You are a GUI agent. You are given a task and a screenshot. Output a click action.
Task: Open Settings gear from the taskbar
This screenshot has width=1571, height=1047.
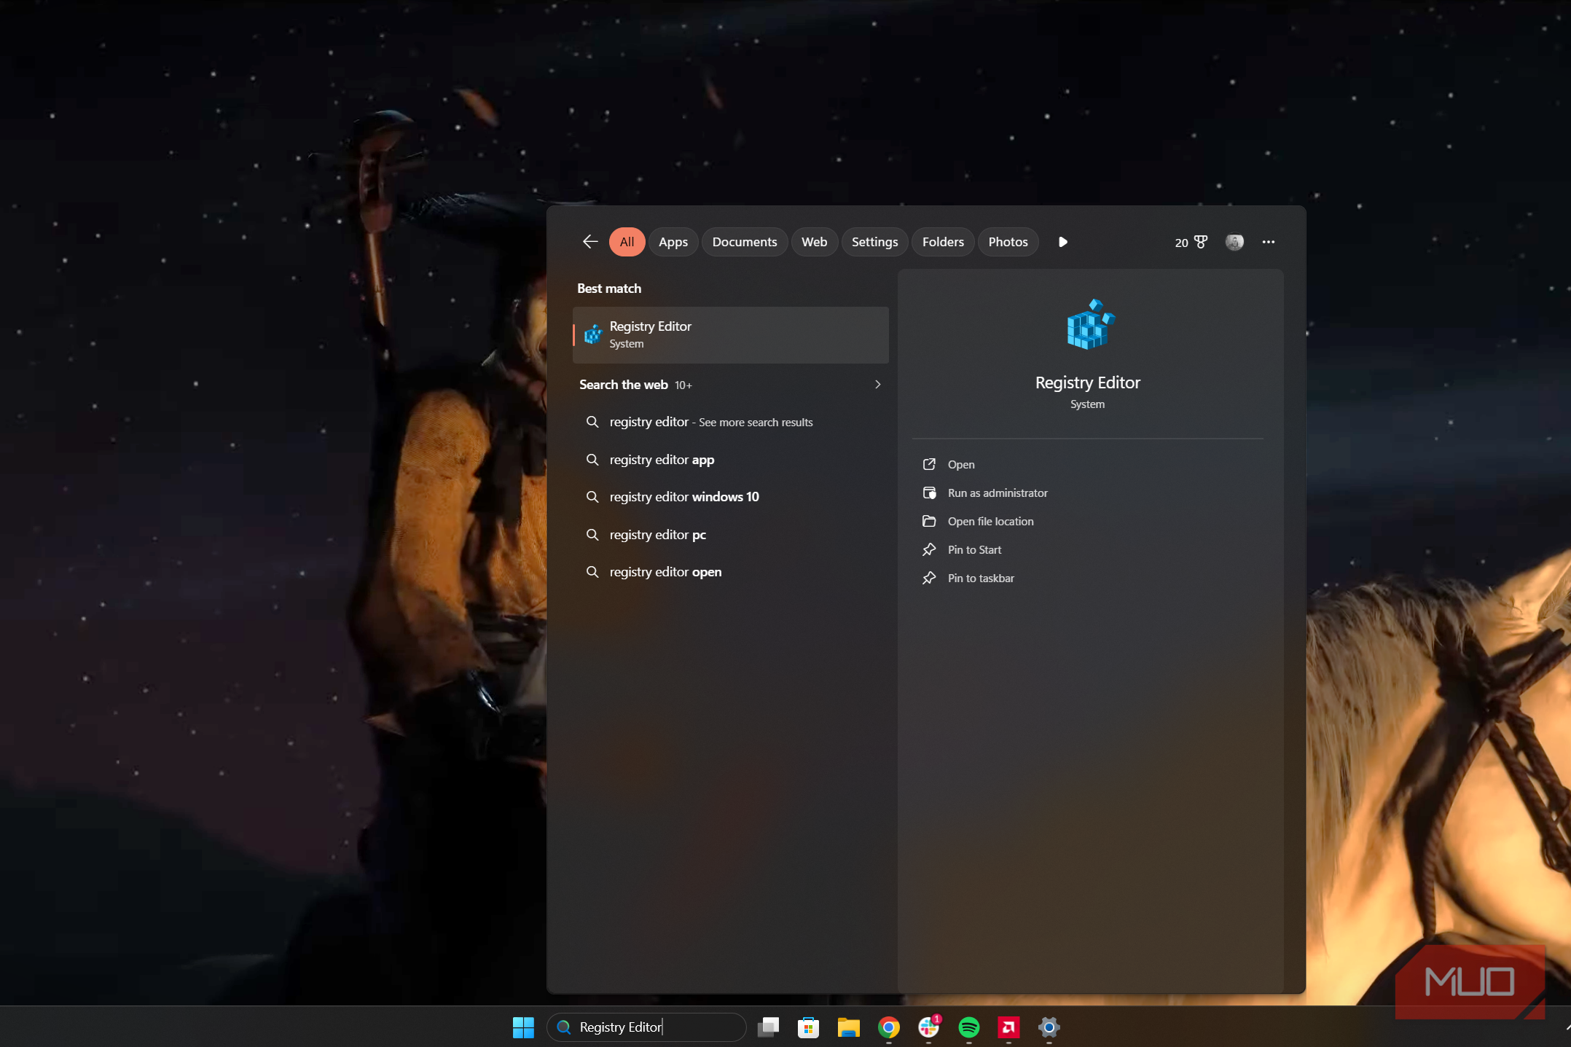(1049, 1027)
